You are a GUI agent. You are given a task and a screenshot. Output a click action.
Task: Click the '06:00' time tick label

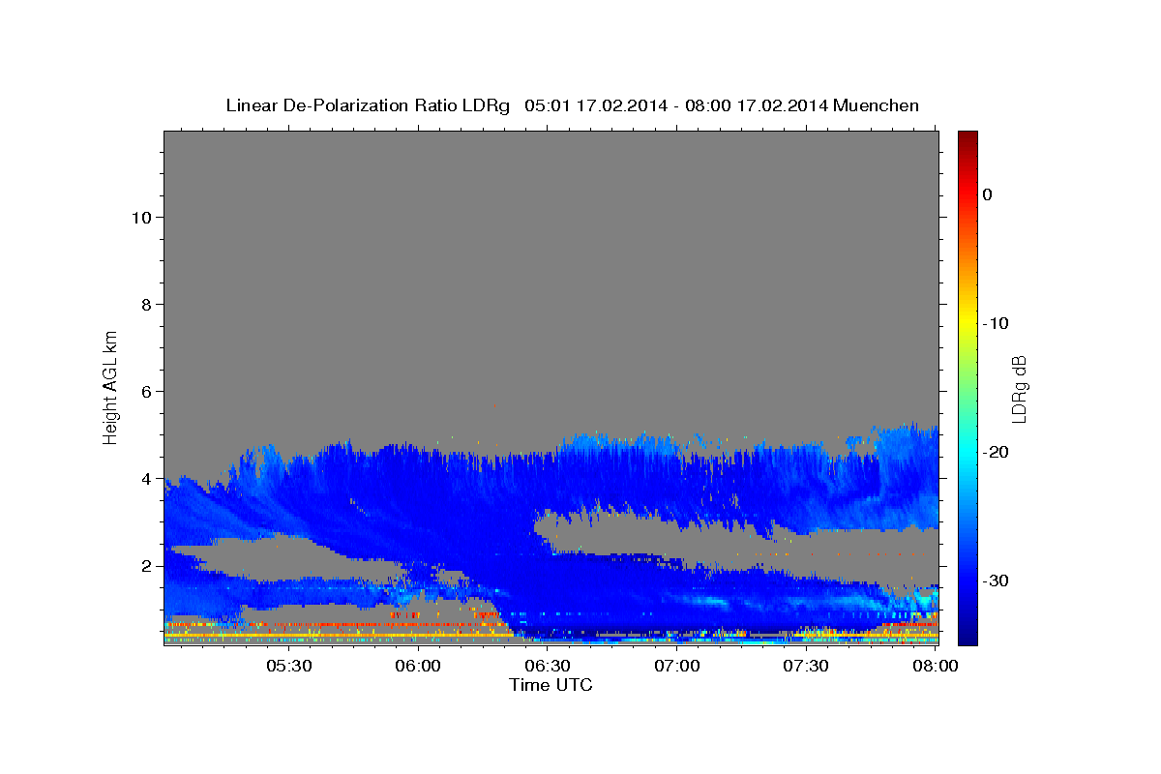click(419, 667)
